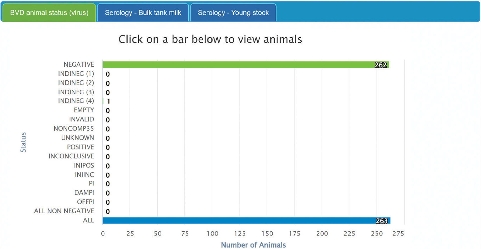This screenshot has height=249, width=481.
Task: Select the small INDINEG (4) bar
Action: tap(103, 101)
